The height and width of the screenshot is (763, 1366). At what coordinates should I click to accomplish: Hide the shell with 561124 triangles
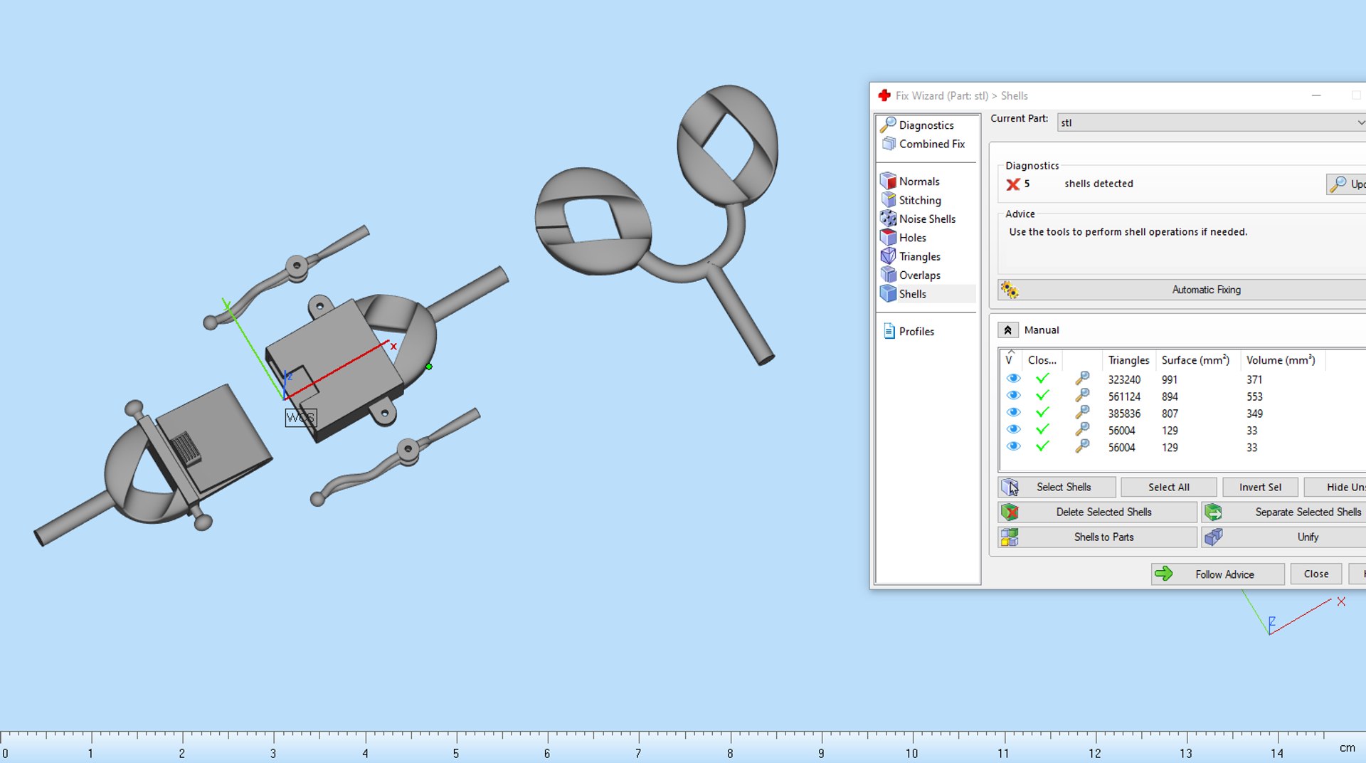click(1014, 396)
